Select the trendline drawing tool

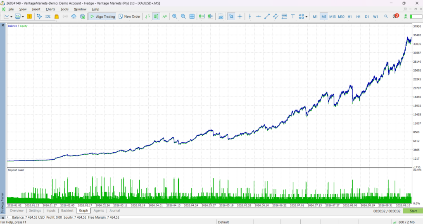(267, 17)
